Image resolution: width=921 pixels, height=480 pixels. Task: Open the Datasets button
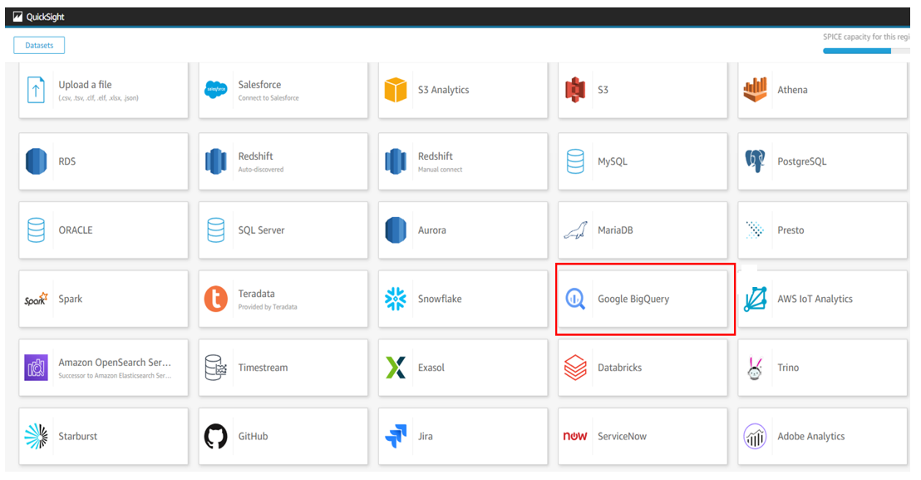[x=39, y=45]
